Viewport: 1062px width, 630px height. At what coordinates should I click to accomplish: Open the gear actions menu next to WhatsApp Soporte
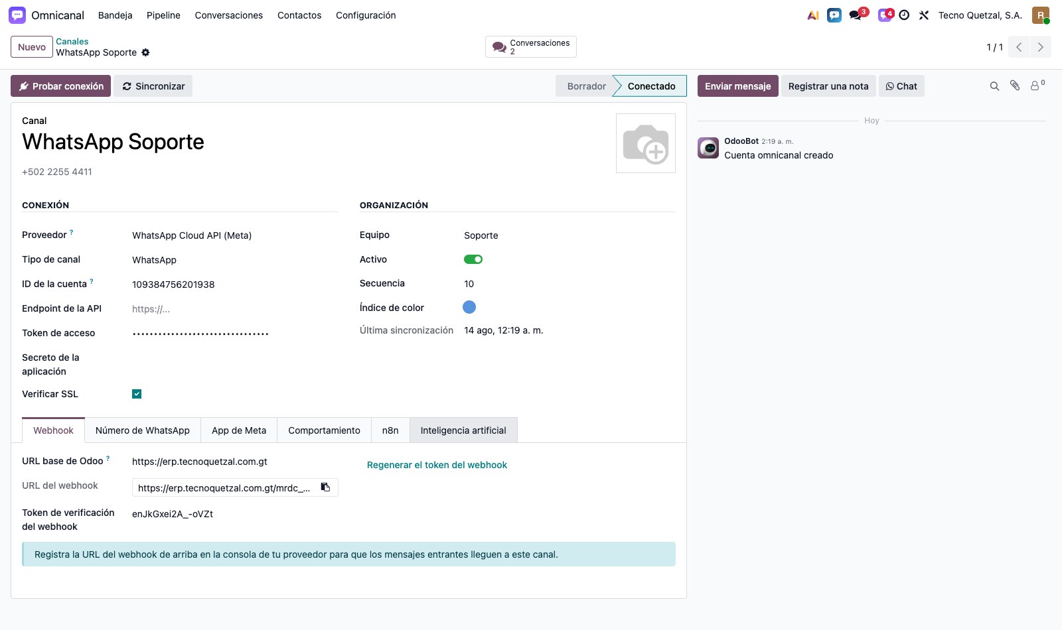click(x=145, y=52)
